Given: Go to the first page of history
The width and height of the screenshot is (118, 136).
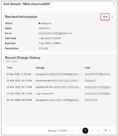Looking at the screenshot, I should coord(72,131).
